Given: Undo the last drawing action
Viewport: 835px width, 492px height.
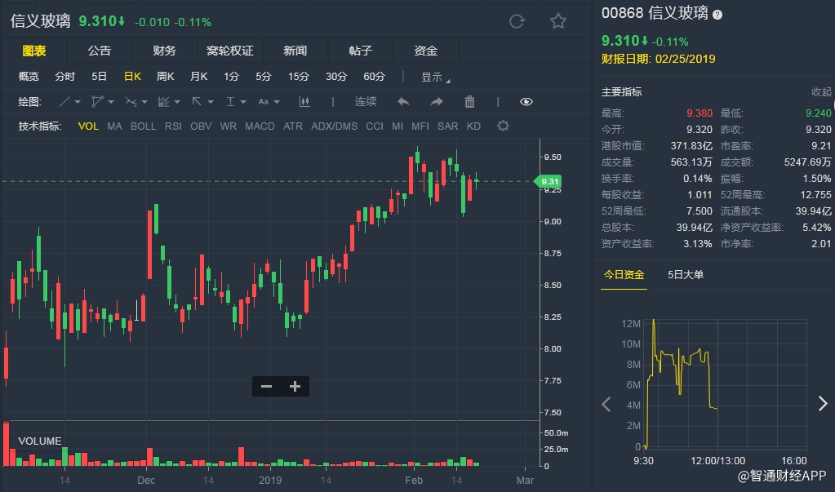Looking at the screenshot, I should 403,102.
